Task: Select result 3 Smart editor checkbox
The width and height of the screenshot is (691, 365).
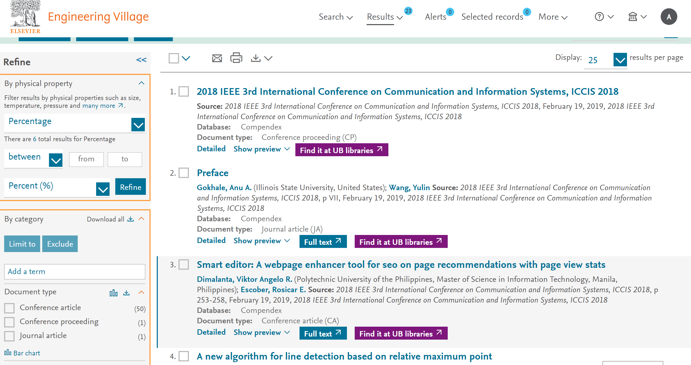Action: point(184,264)
